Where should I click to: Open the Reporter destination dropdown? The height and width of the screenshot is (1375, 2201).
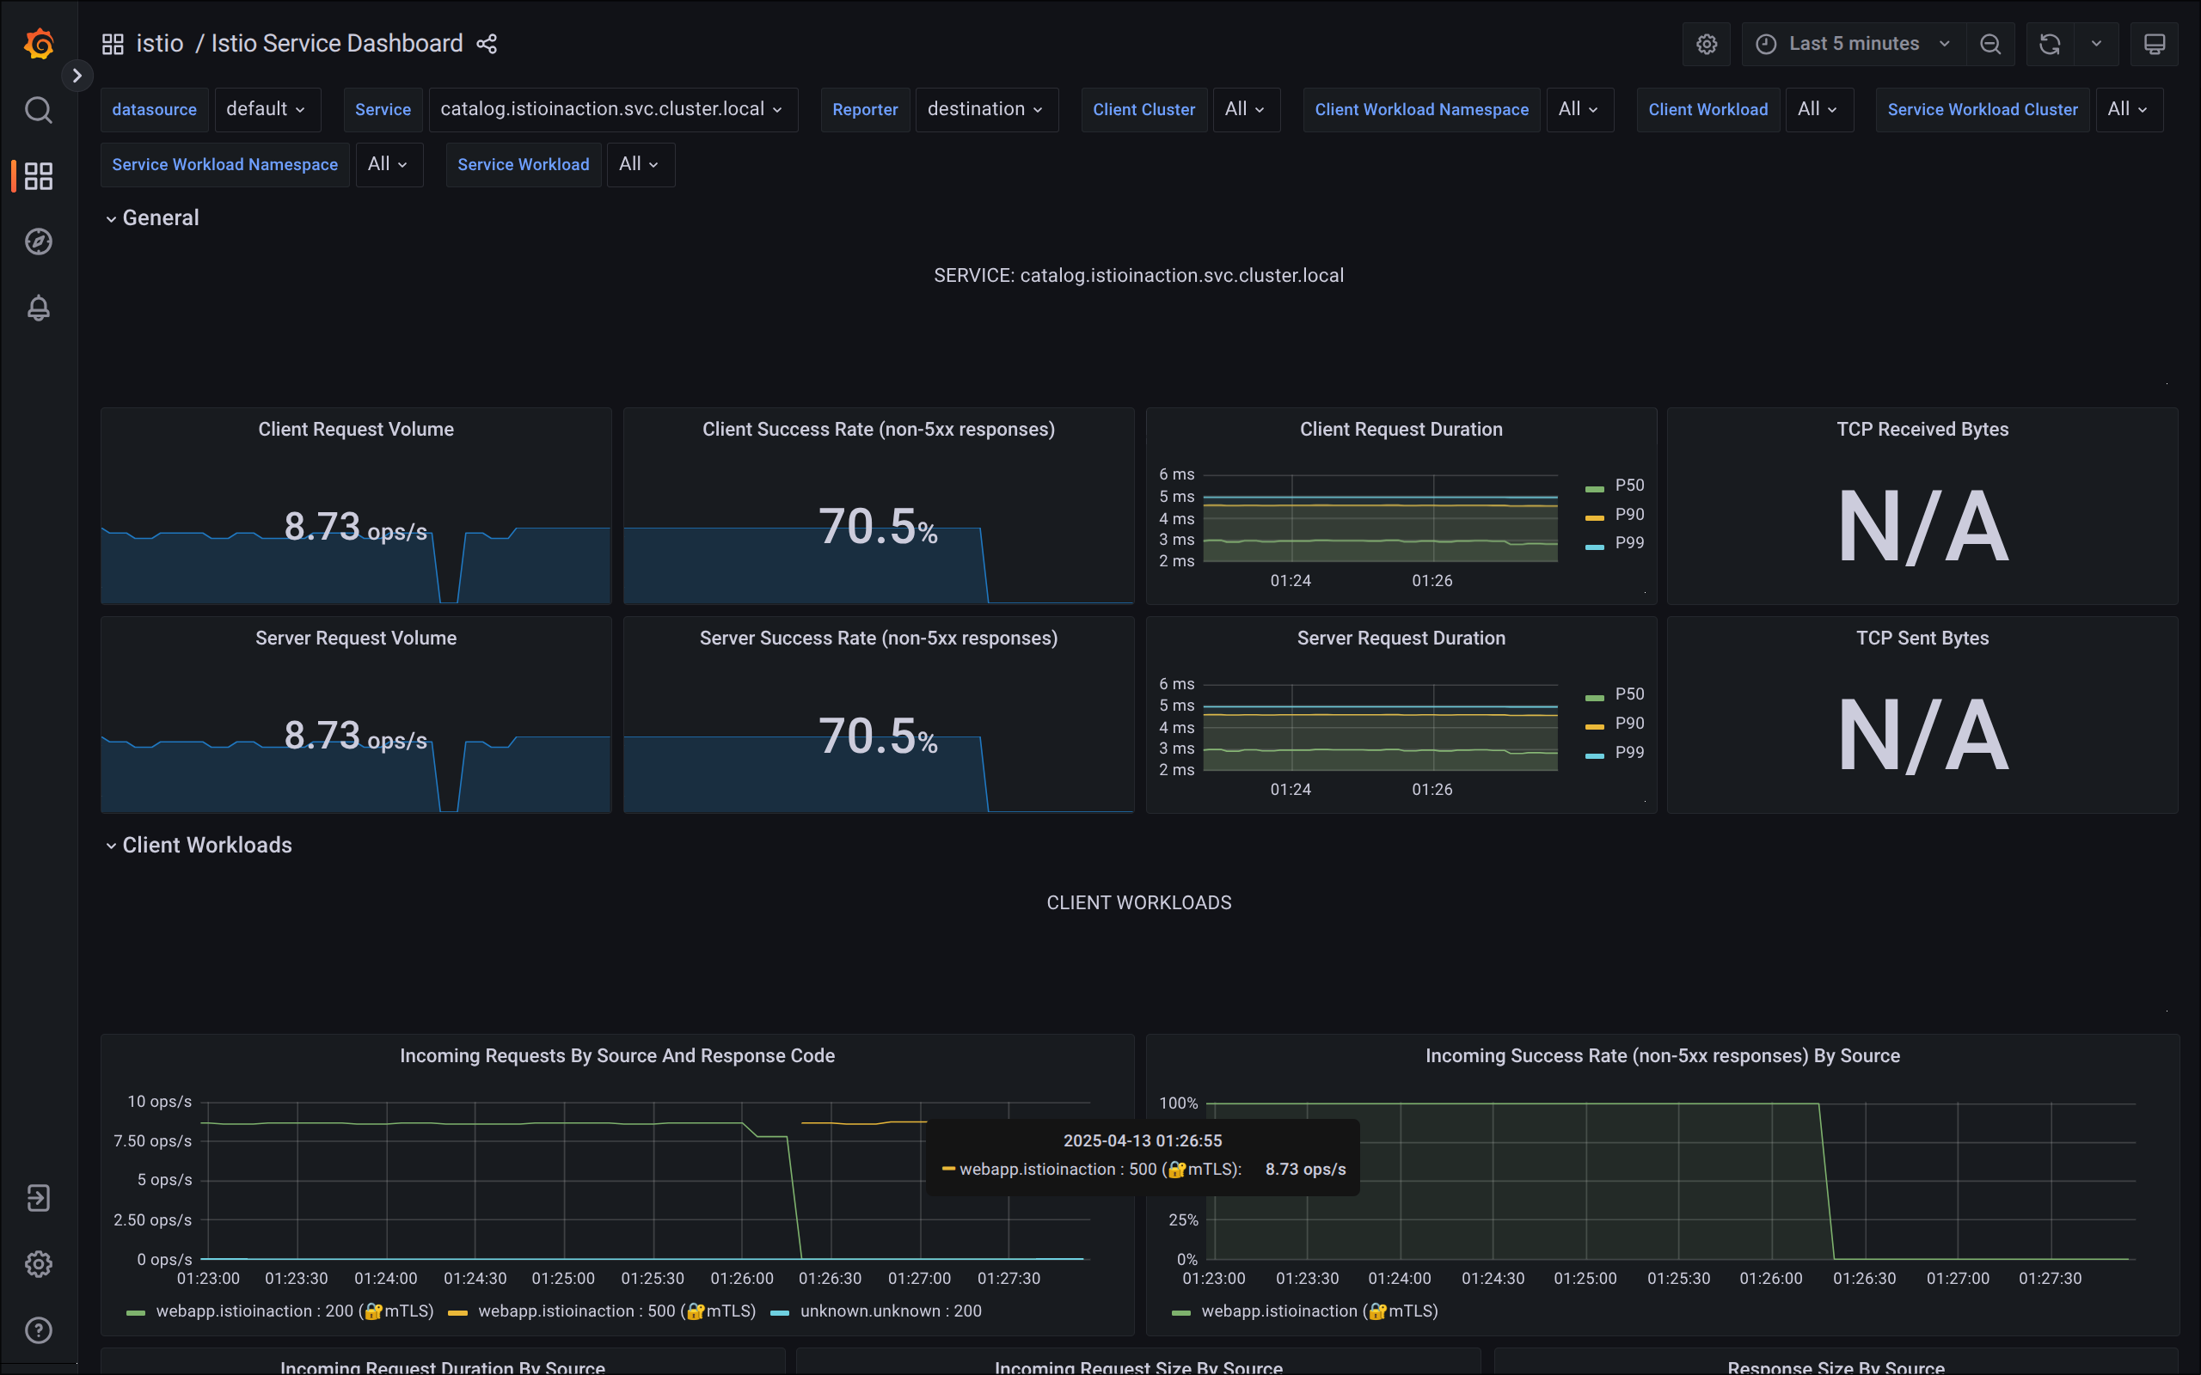[x=986, y=109]
